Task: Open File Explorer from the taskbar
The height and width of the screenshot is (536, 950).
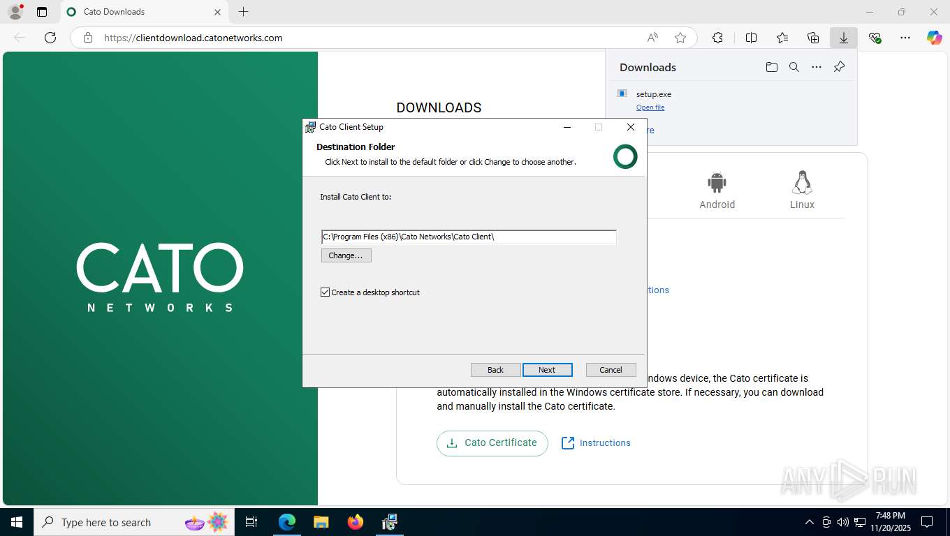Action: (x=321, y=522)
